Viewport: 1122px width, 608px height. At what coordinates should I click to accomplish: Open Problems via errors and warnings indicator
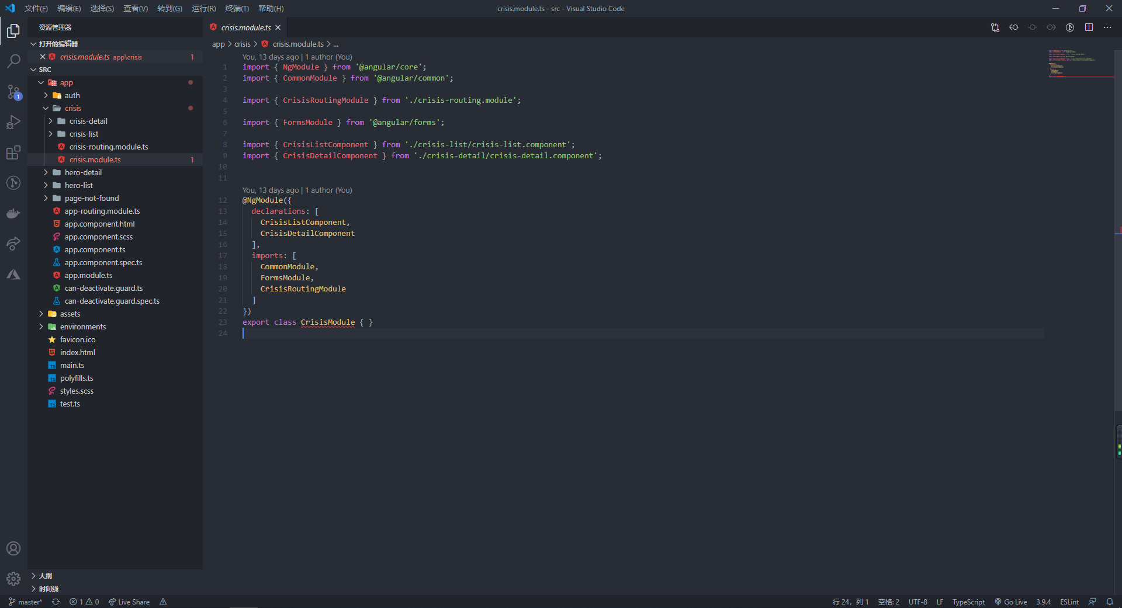coord(84,602)
